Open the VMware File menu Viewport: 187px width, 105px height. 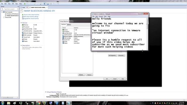point(2,4)
